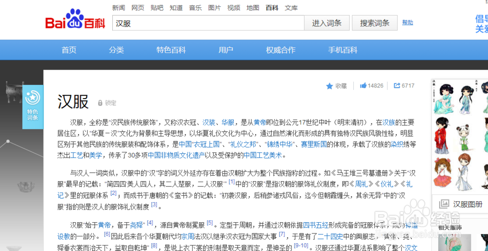Open the 文库 search category

[291, 8]
